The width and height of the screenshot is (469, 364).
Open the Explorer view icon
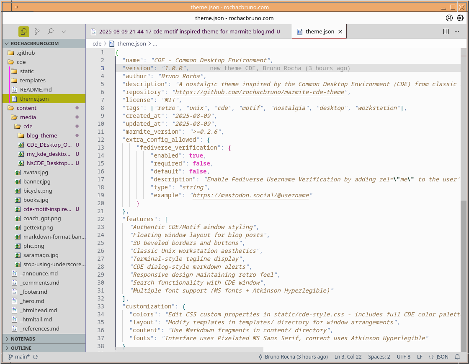click(23, 31)
